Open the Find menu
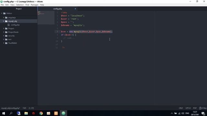The image size is (207, 116). (27, 5)
